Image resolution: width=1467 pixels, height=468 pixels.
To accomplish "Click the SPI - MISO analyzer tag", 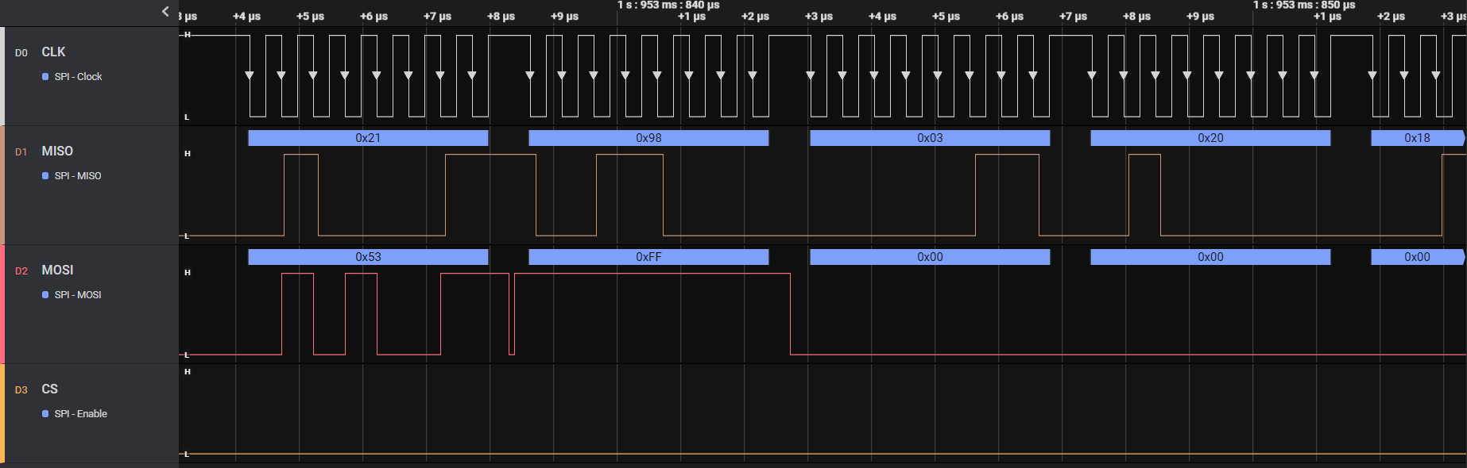I will point(78,176).
